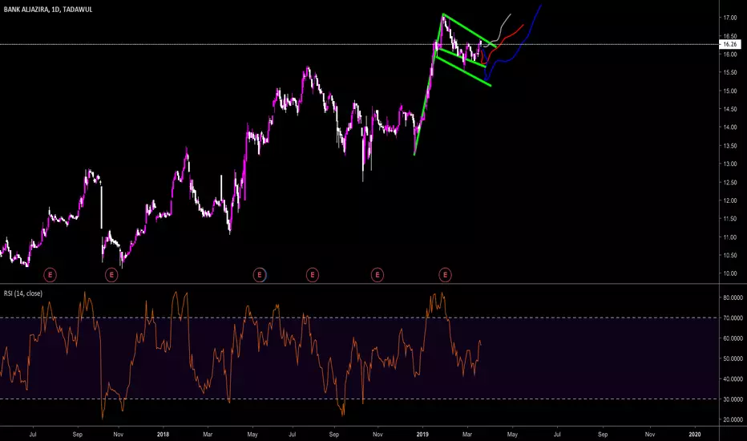
Task: Open the rightmost earnings E marker
Action: pos(445,275)
